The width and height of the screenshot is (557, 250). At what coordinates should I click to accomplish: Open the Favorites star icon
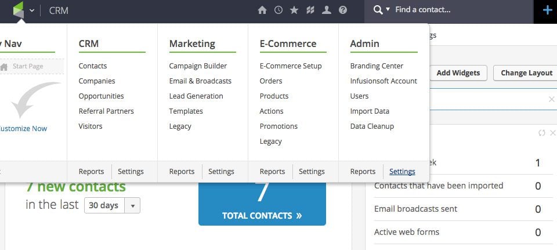(x=294, y=10)
